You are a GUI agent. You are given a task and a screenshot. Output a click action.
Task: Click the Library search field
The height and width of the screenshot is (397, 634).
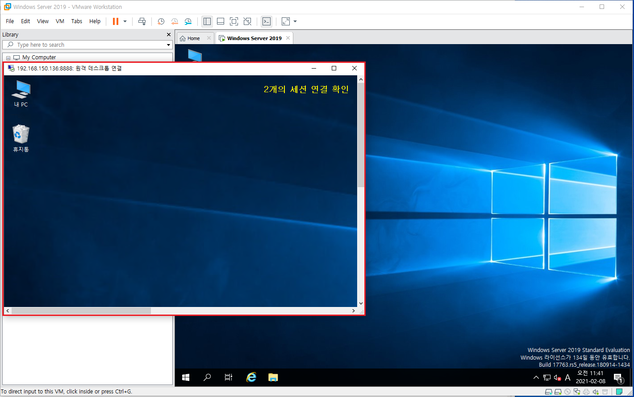[87, 45]
